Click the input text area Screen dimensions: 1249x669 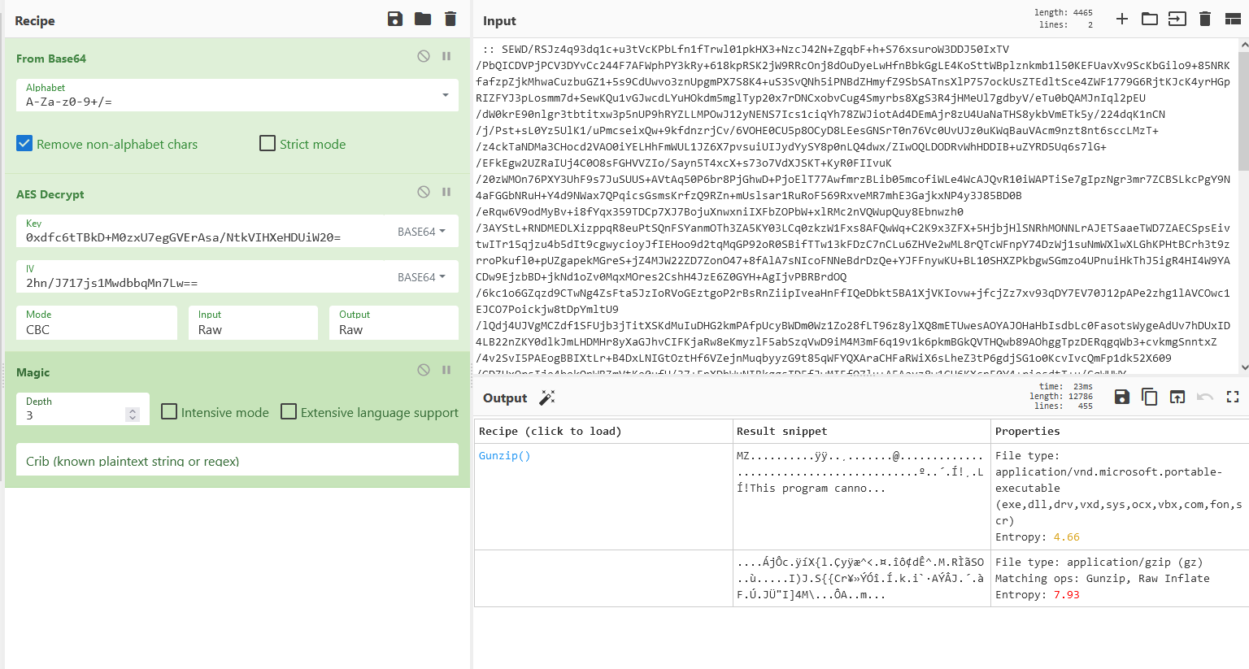855,207
